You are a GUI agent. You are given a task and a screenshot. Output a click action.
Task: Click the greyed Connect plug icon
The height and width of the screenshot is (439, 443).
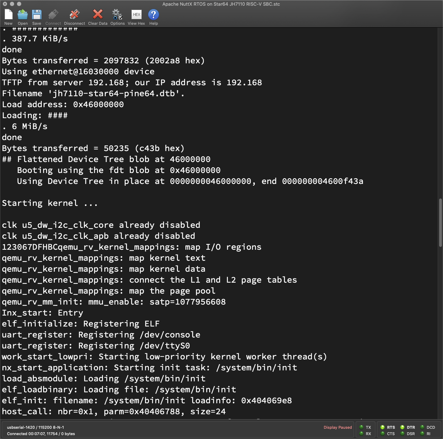coord(53,15)
